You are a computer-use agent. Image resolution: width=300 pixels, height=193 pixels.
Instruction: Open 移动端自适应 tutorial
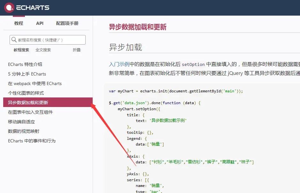[x=21, y=122]
